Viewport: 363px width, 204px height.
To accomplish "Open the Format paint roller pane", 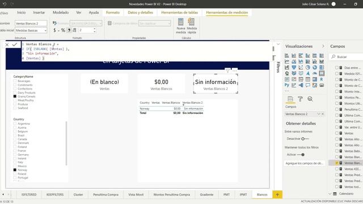I will pos(300,99).
